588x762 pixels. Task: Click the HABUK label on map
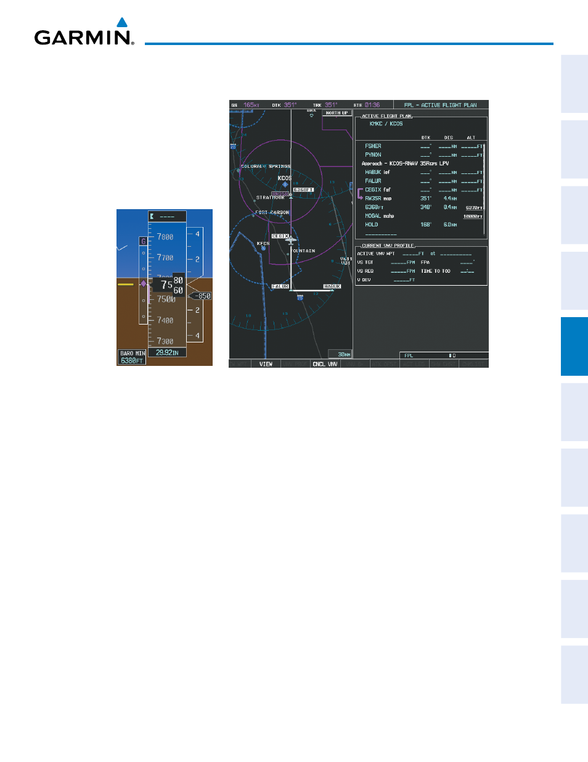tap(332, 286)
